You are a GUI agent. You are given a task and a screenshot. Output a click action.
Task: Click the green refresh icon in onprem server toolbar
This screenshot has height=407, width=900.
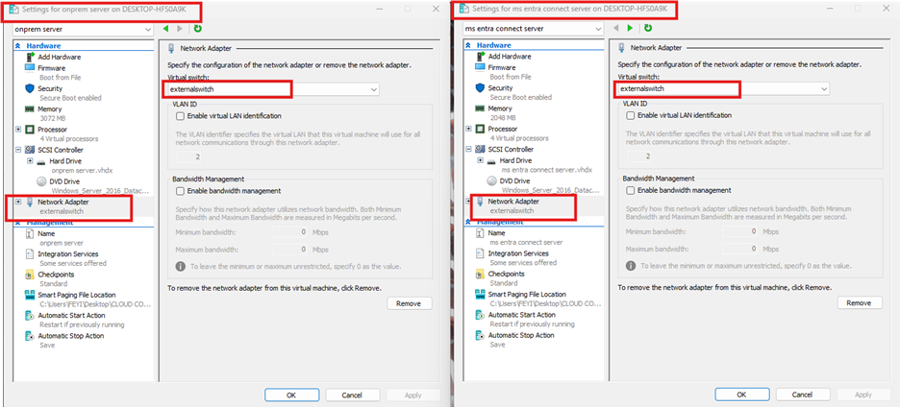pyautogui.click(x=197, y=29)
